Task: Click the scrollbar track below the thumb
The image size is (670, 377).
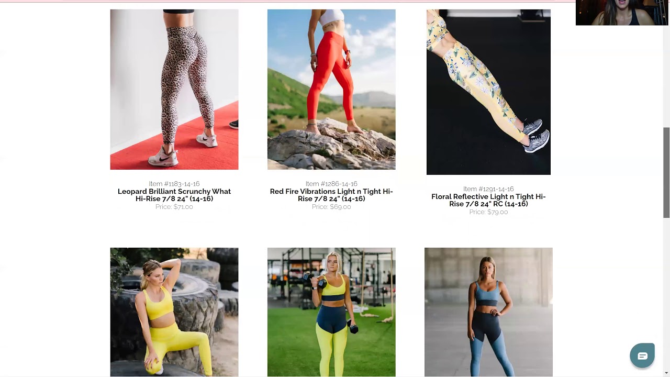Action: coord(666,293)
